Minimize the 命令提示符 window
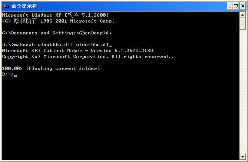Viewport: 248px width, 162px height. pos(230,6)
